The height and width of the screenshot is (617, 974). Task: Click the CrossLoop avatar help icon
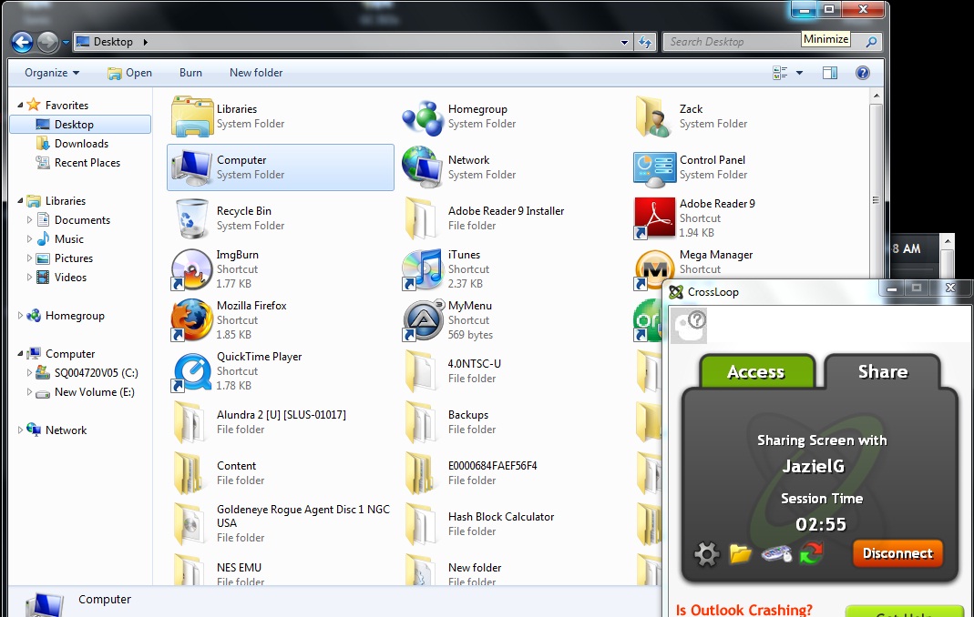689,326
